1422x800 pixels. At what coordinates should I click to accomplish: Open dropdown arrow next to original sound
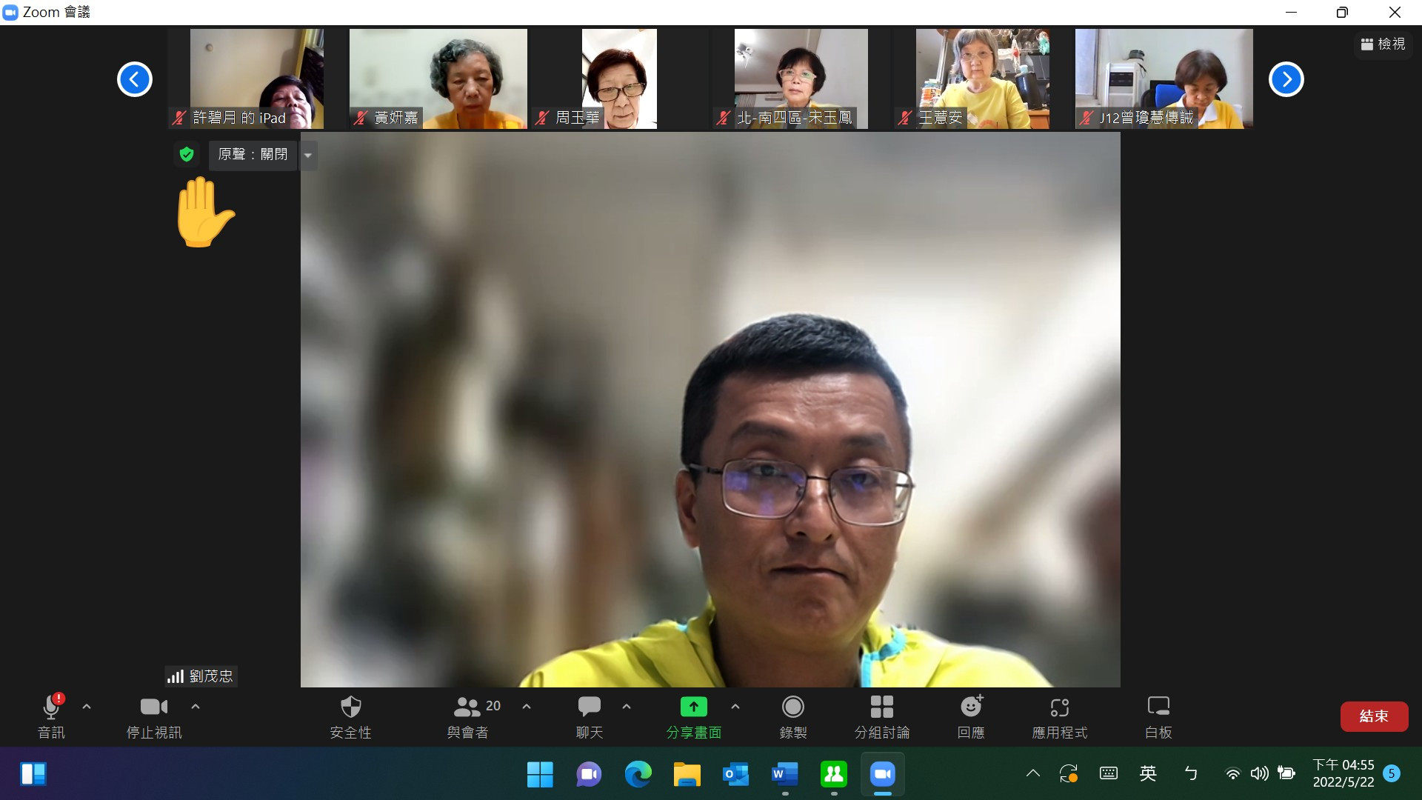pos(308,156)
